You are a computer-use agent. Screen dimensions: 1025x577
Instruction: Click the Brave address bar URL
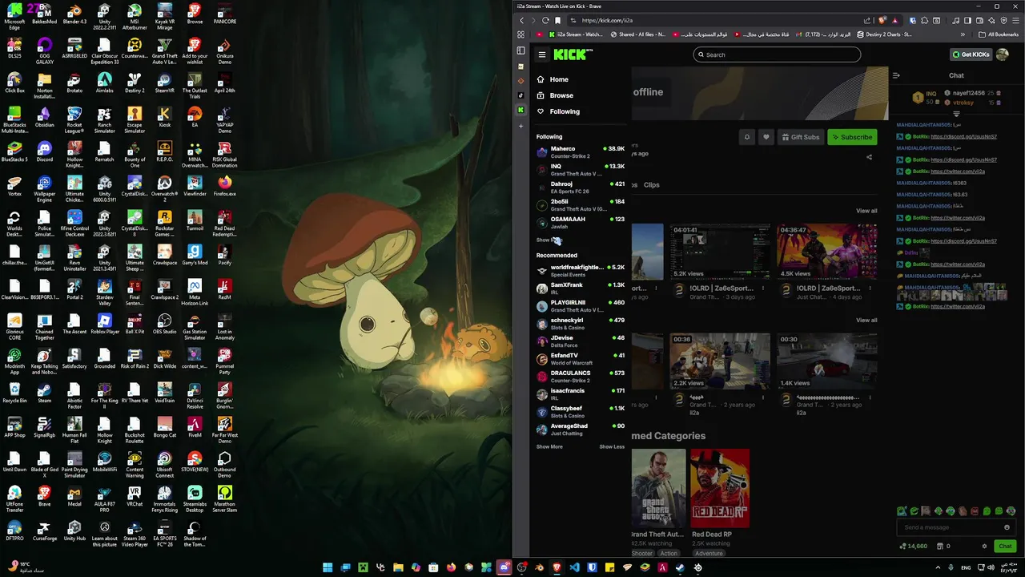click(x=607, y=20)
